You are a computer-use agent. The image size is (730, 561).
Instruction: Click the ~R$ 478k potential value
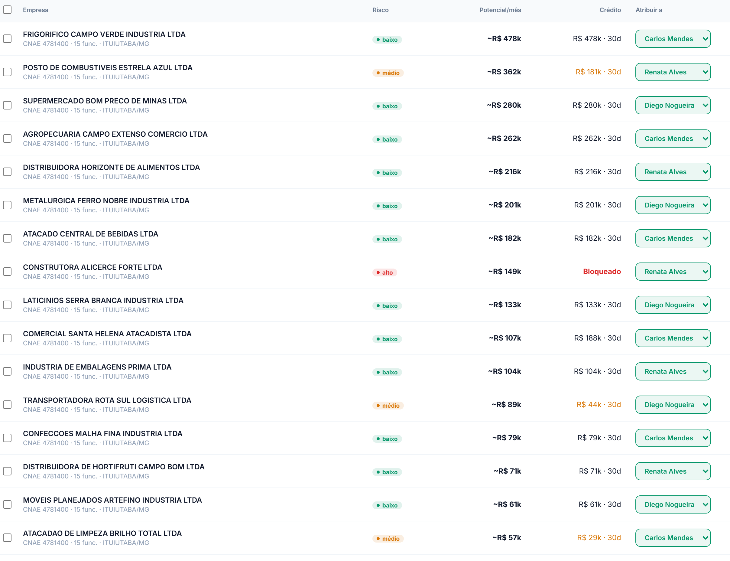point(504,39)
